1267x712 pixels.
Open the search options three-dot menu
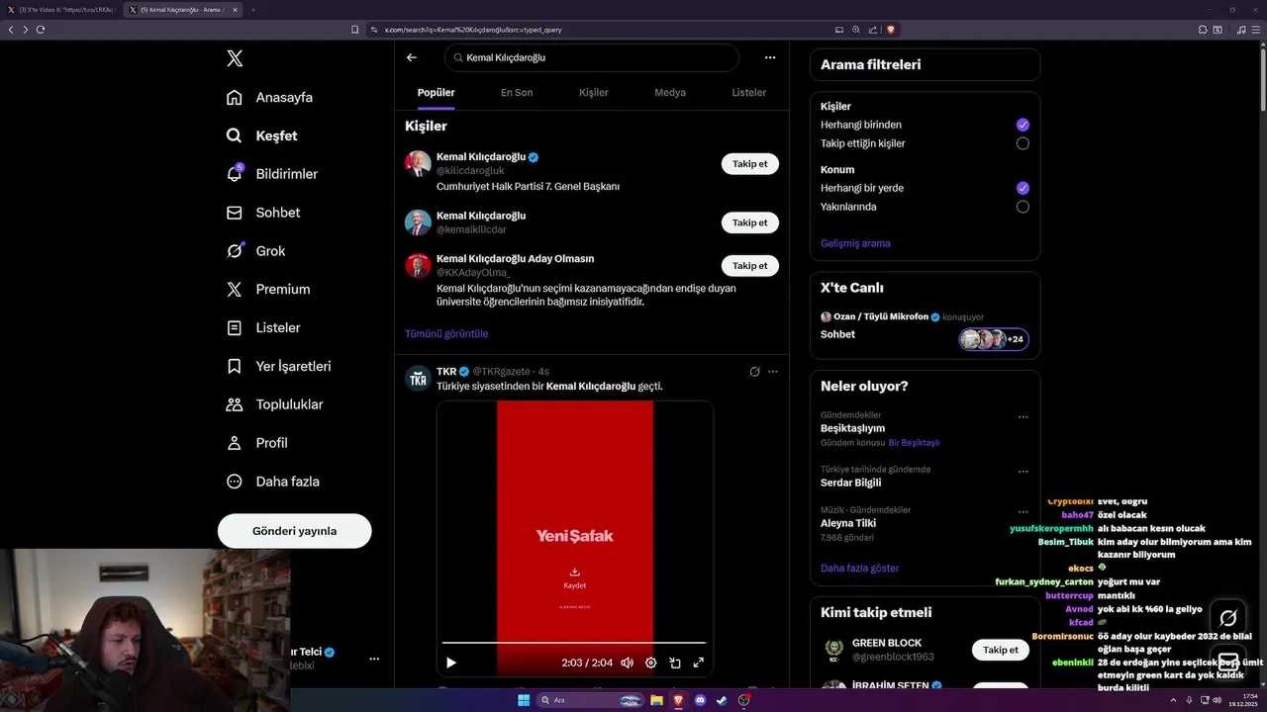pyautogui.click(x=770, y=57)
